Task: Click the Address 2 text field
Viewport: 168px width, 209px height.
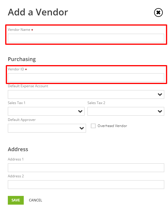Action: [x=86, y=185]
